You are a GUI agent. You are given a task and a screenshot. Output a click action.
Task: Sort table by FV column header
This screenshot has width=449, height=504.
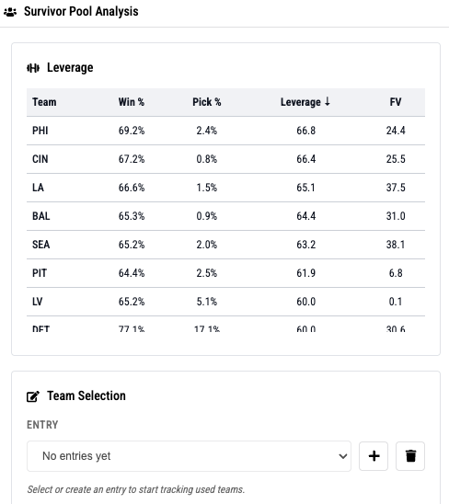[x=396, y=102]
